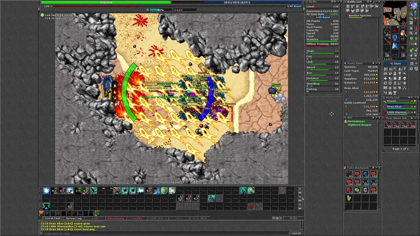The width and height of the screenshot is (420, 236).
Task: Click the red hat helmet slot
Action: (395, 30)
